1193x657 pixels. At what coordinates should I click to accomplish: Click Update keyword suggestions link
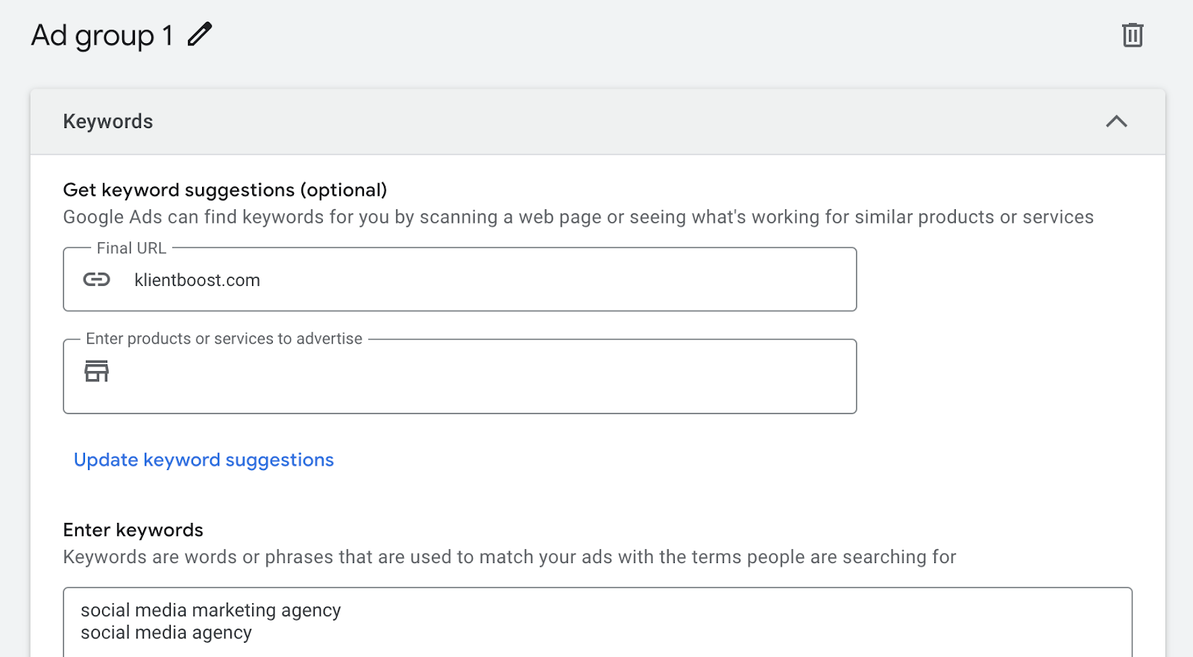204,460
